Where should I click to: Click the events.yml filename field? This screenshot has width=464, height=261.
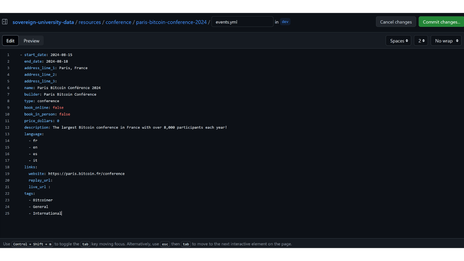click(x=242, y=22)
